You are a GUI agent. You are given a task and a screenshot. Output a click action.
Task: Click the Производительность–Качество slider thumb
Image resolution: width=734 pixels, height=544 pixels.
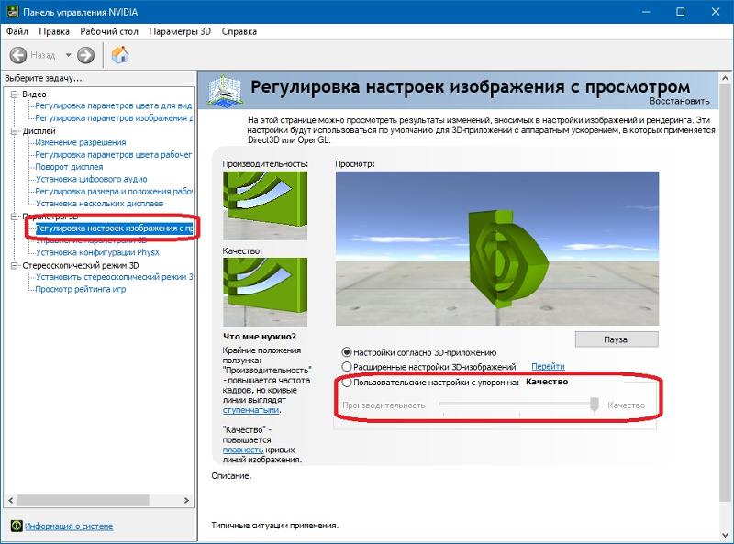pos(594,405)
